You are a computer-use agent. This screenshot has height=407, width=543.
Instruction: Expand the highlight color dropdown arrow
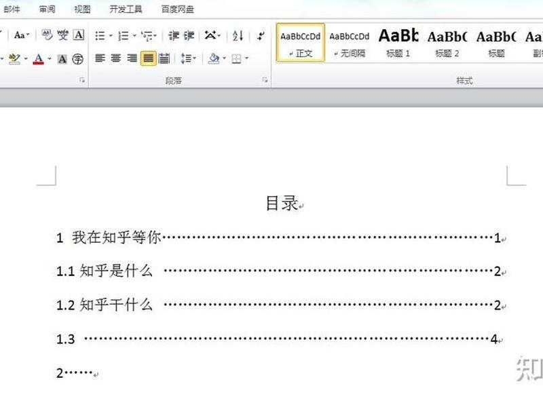pos(26,58)
